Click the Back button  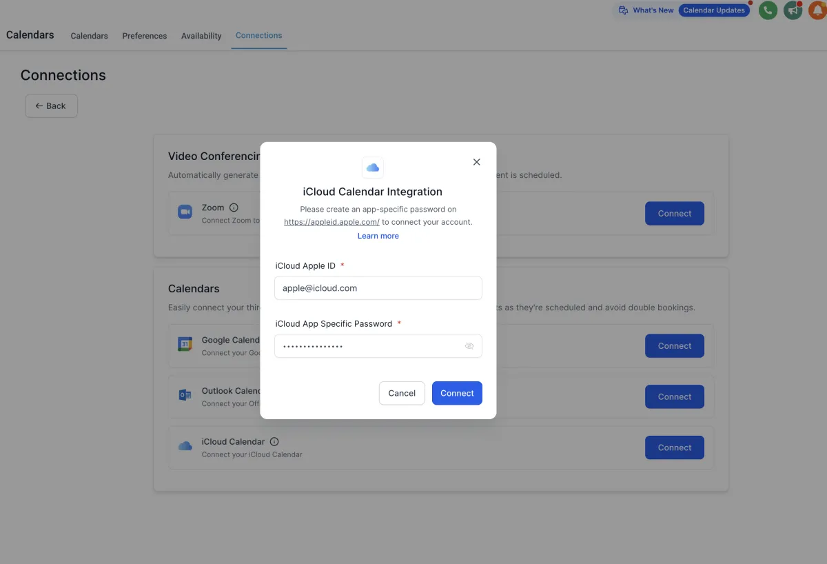(51, 105)
